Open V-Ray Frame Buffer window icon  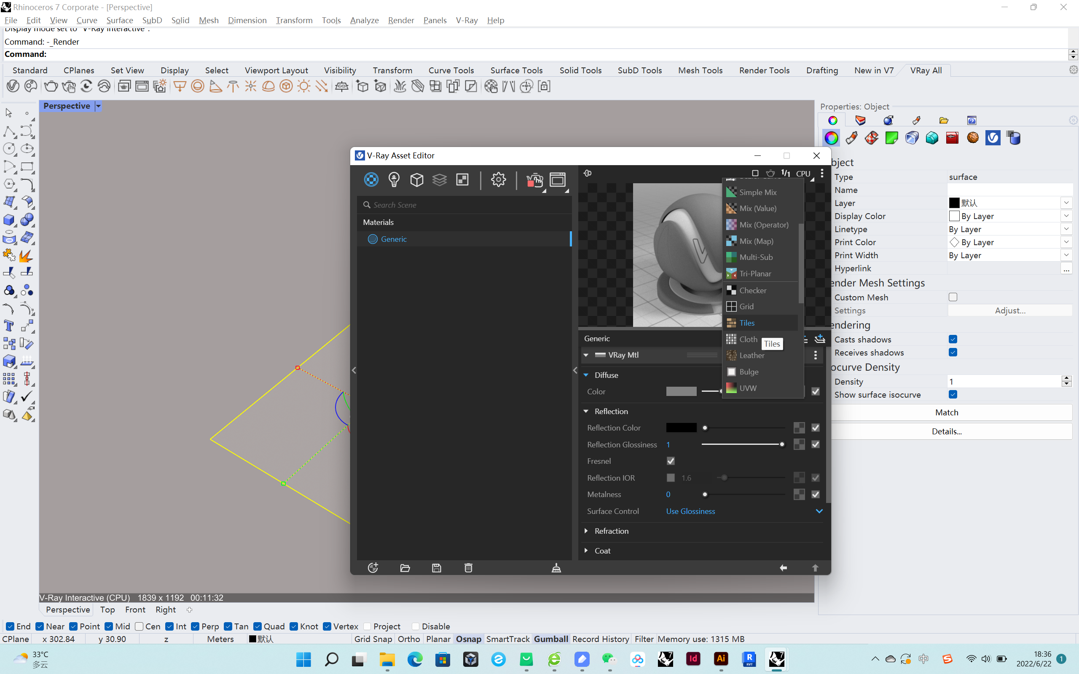point(557,179)
